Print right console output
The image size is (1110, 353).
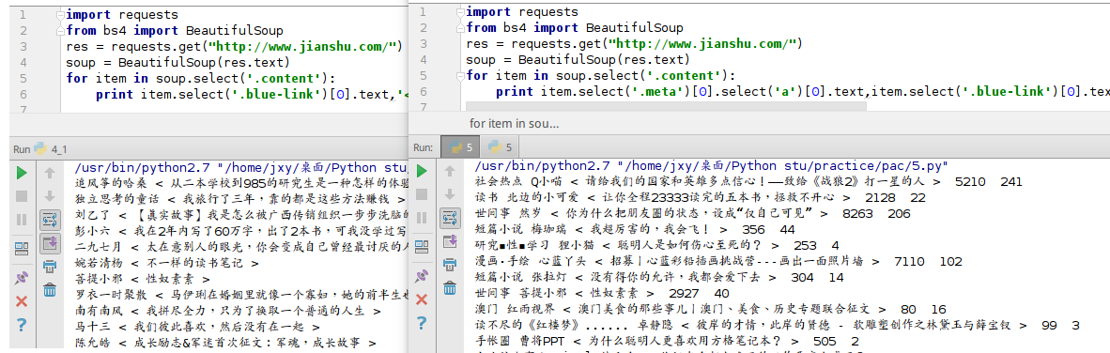[450, 265]
